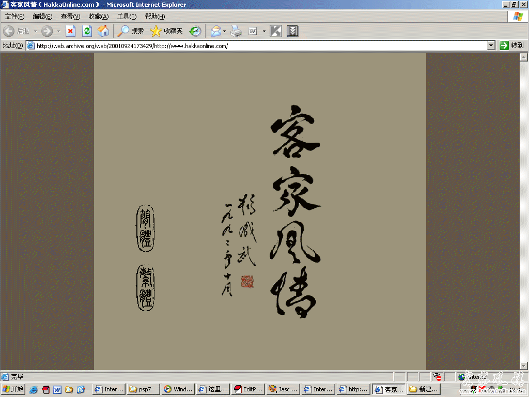
Task: Expand the Mail button dropdown arrow
Action: click(224, 31)
